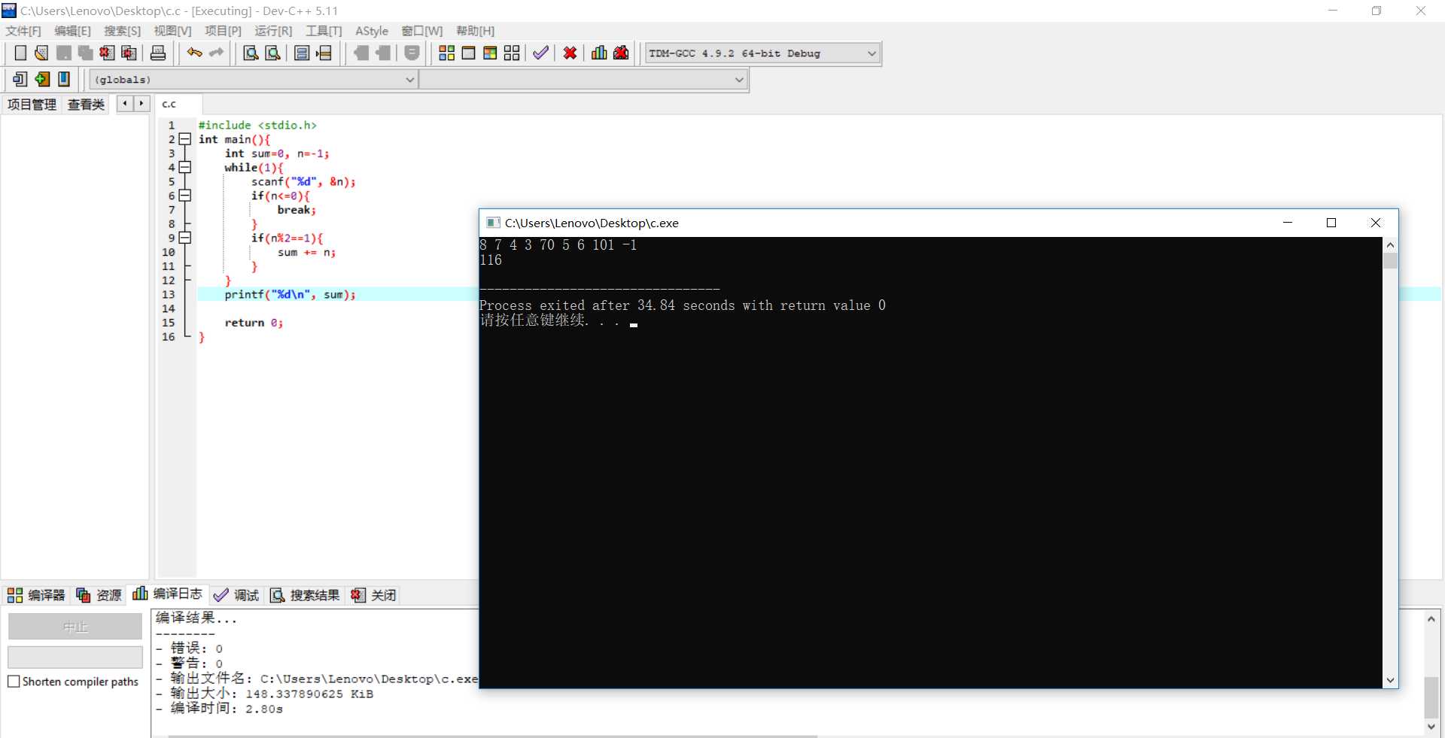This screenshot has height=738, width=1445.
Task: Open the AStyle menu
Action: pyautogui.click(x=372, y=31)
